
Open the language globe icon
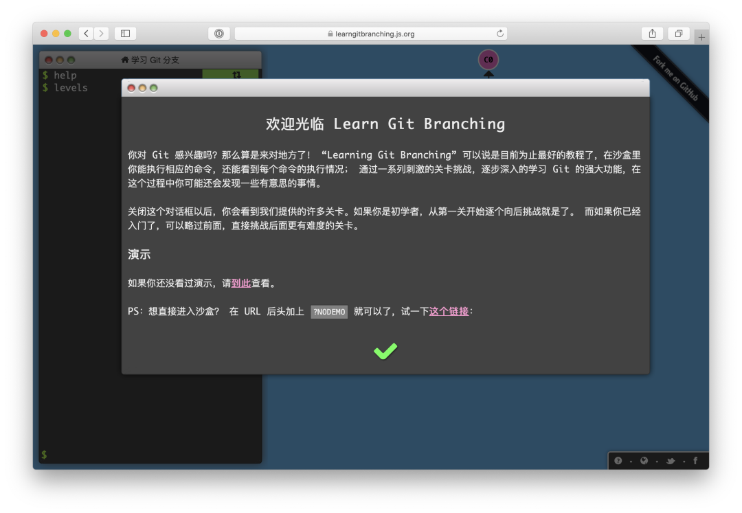(644, 461)
